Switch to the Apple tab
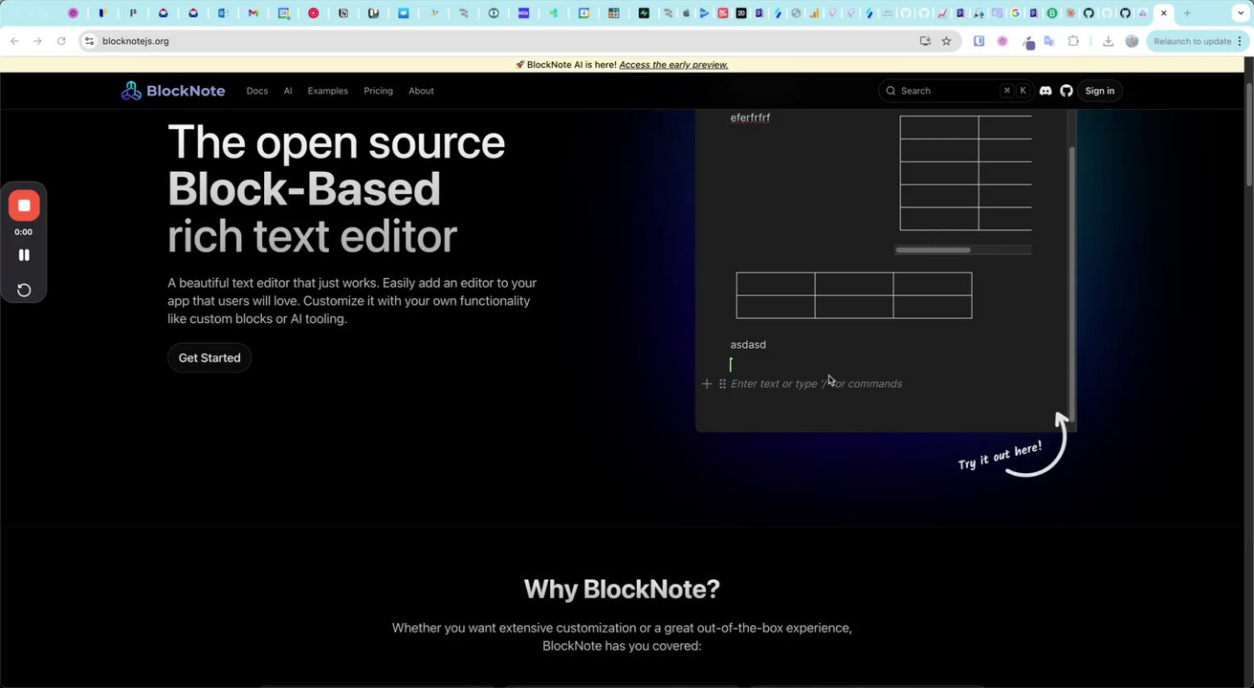1254x688 pixels. (686, 13)
